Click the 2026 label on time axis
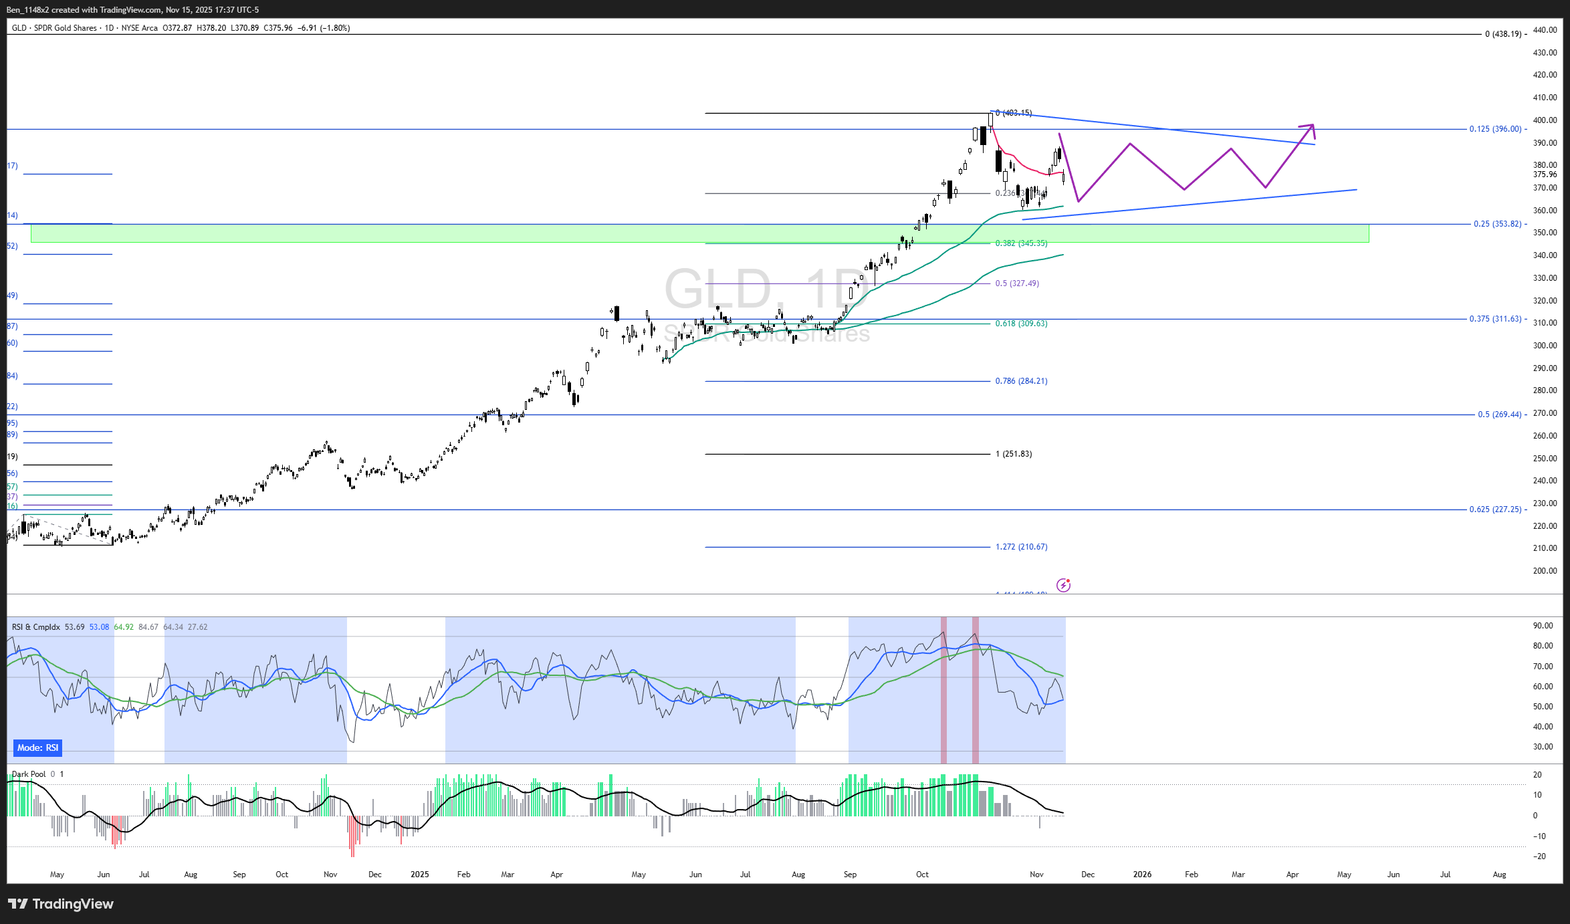This screenshot has width=1570, height=924. [x=1142, y=875]
